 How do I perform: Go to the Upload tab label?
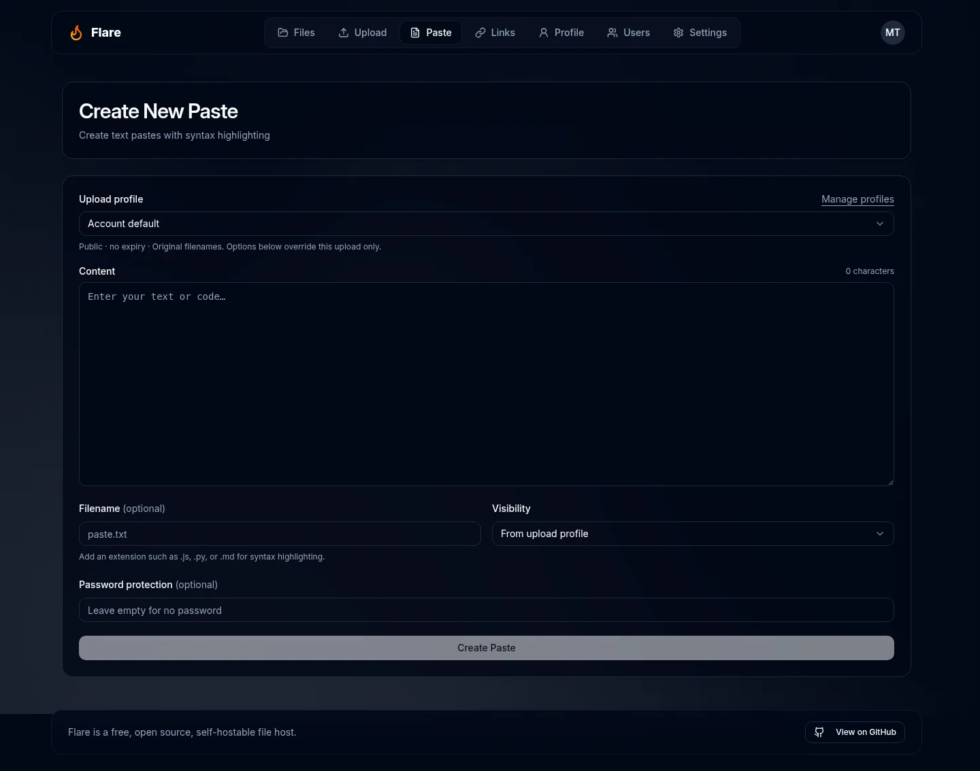[x=370, y=33]
